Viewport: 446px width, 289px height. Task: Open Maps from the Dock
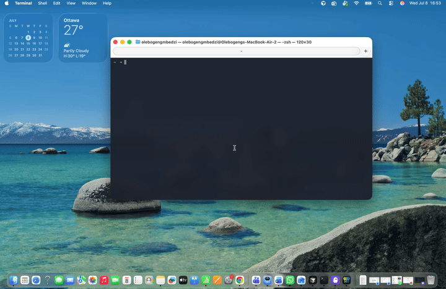coord(81,280)
